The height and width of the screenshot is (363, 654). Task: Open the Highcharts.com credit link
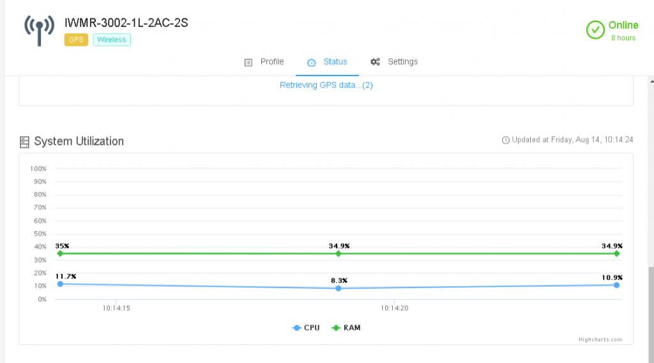[x=600, y=340]
